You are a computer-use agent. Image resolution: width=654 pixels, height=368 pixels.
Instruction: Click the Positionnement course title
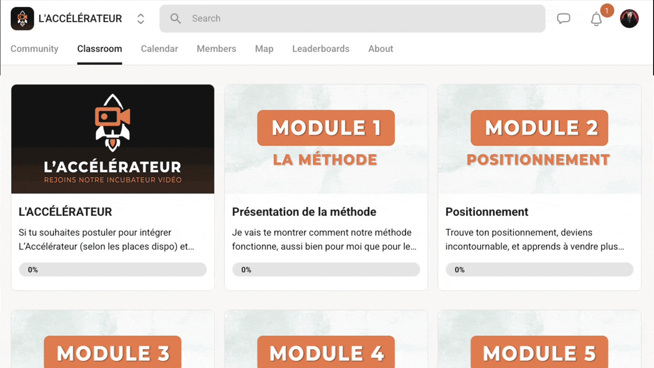pyautogui.click(x=487, y=212)
